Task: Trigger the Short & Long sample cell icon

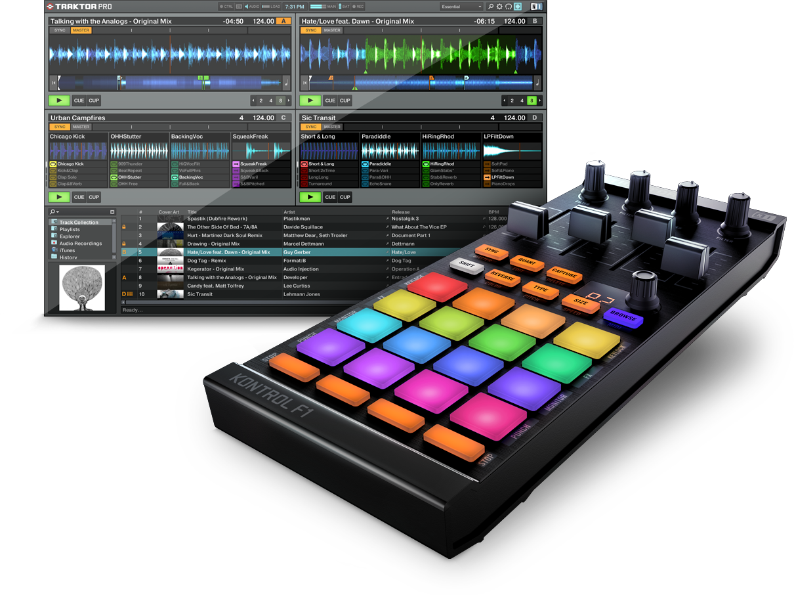Action: 304,164
